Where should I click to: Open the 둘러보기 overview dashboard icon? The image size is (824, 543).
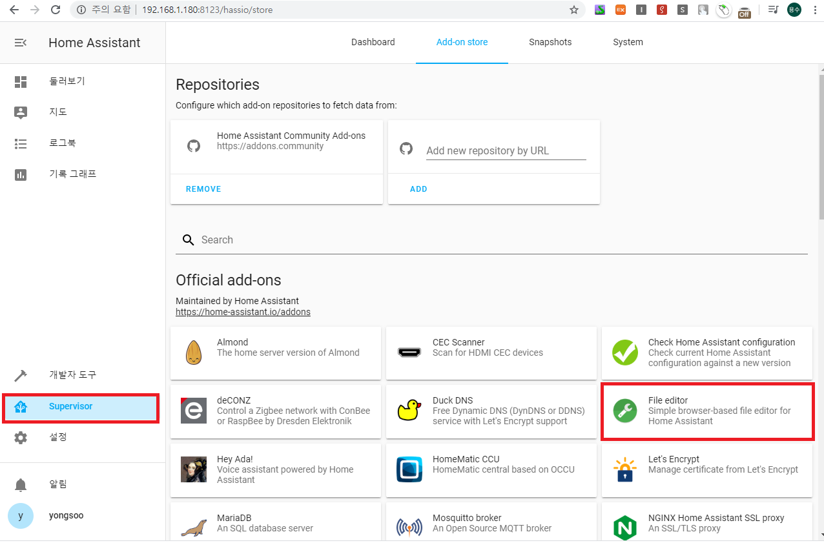pyautogui.click(x=21, y=81)
